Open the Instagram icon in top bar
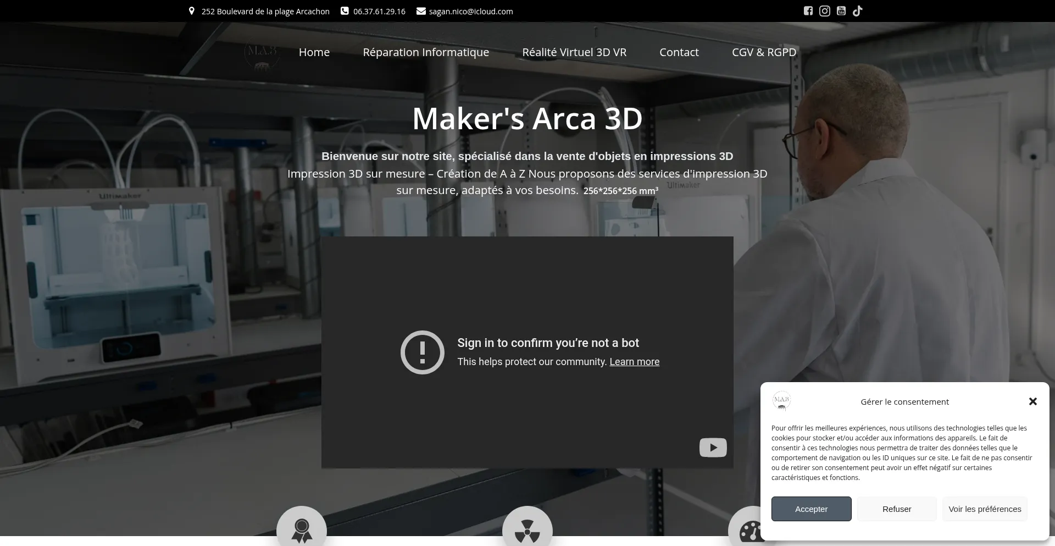Screen dimensions: 1055x546 pos(824,11)
